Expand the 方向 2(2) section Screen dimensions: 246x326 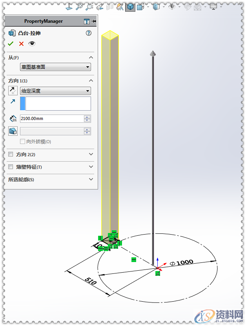point(91,154)
